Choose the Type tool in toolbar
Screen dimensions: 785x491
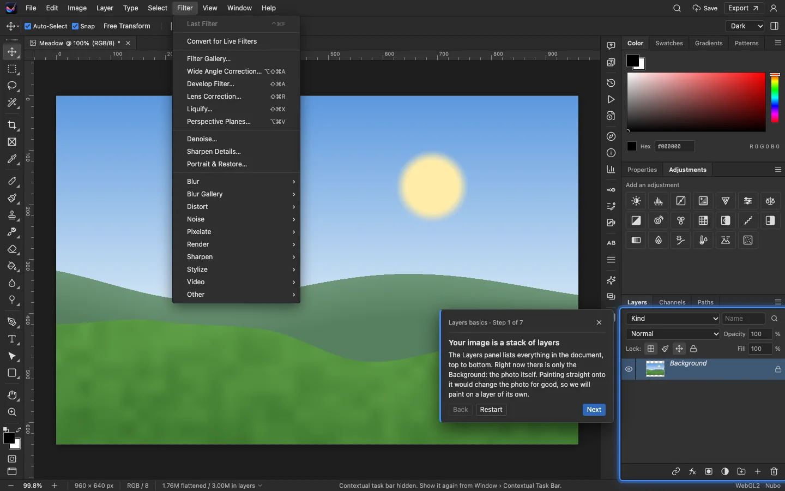[12, 339]
